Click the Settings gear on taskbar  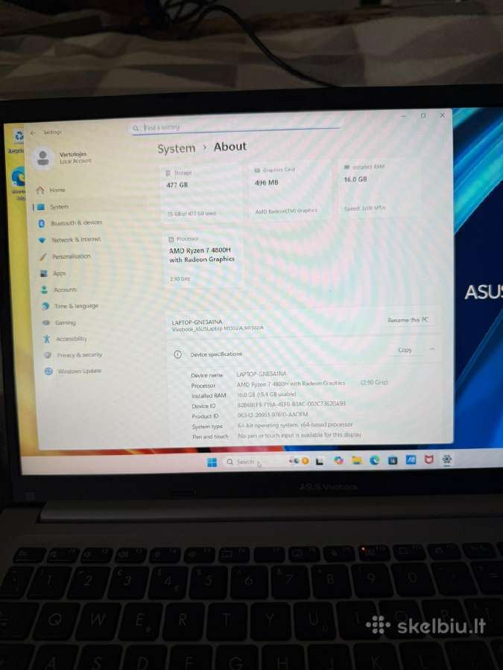pos(447,459)
